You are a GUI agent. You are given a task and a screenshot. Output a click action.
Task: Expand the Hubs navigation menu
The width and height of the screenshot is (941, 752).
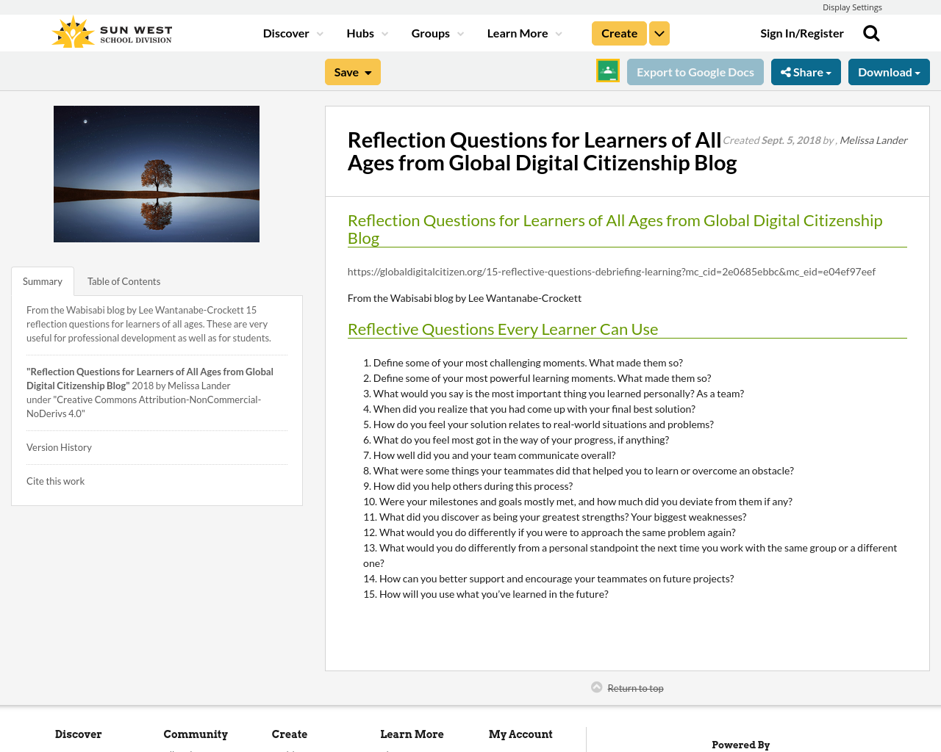(x=366, y=32)
